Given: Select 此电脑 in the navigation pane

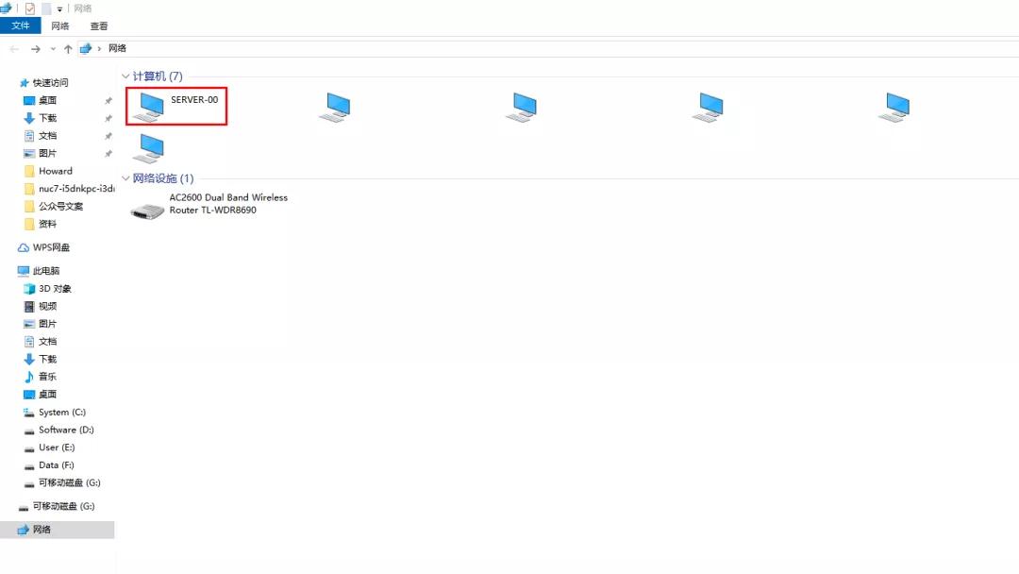Looking at the screenshot, I should 46,270.
